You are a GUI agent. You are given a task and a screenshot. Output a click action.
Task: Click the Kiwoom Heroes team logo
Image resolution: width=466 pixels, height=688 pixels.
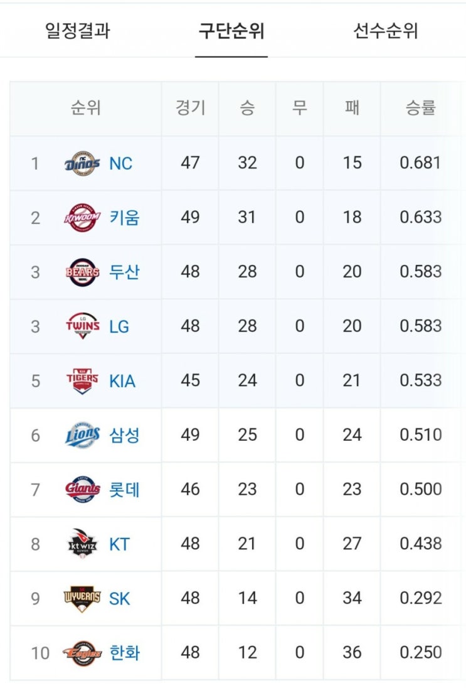[82, 218]
